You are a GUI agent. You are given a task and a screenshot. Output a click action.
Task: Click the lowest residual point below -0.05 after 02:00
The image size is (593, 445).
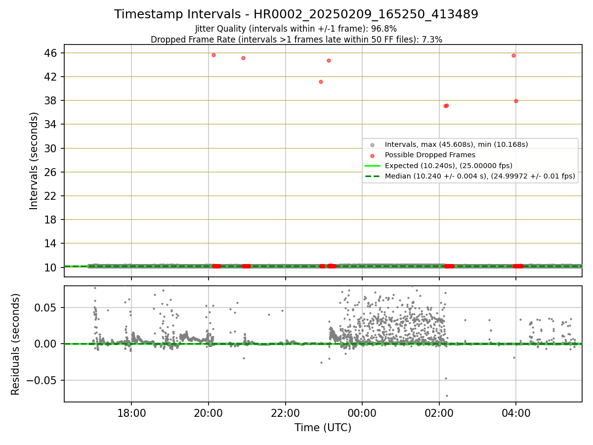click(x=447, y=396)
